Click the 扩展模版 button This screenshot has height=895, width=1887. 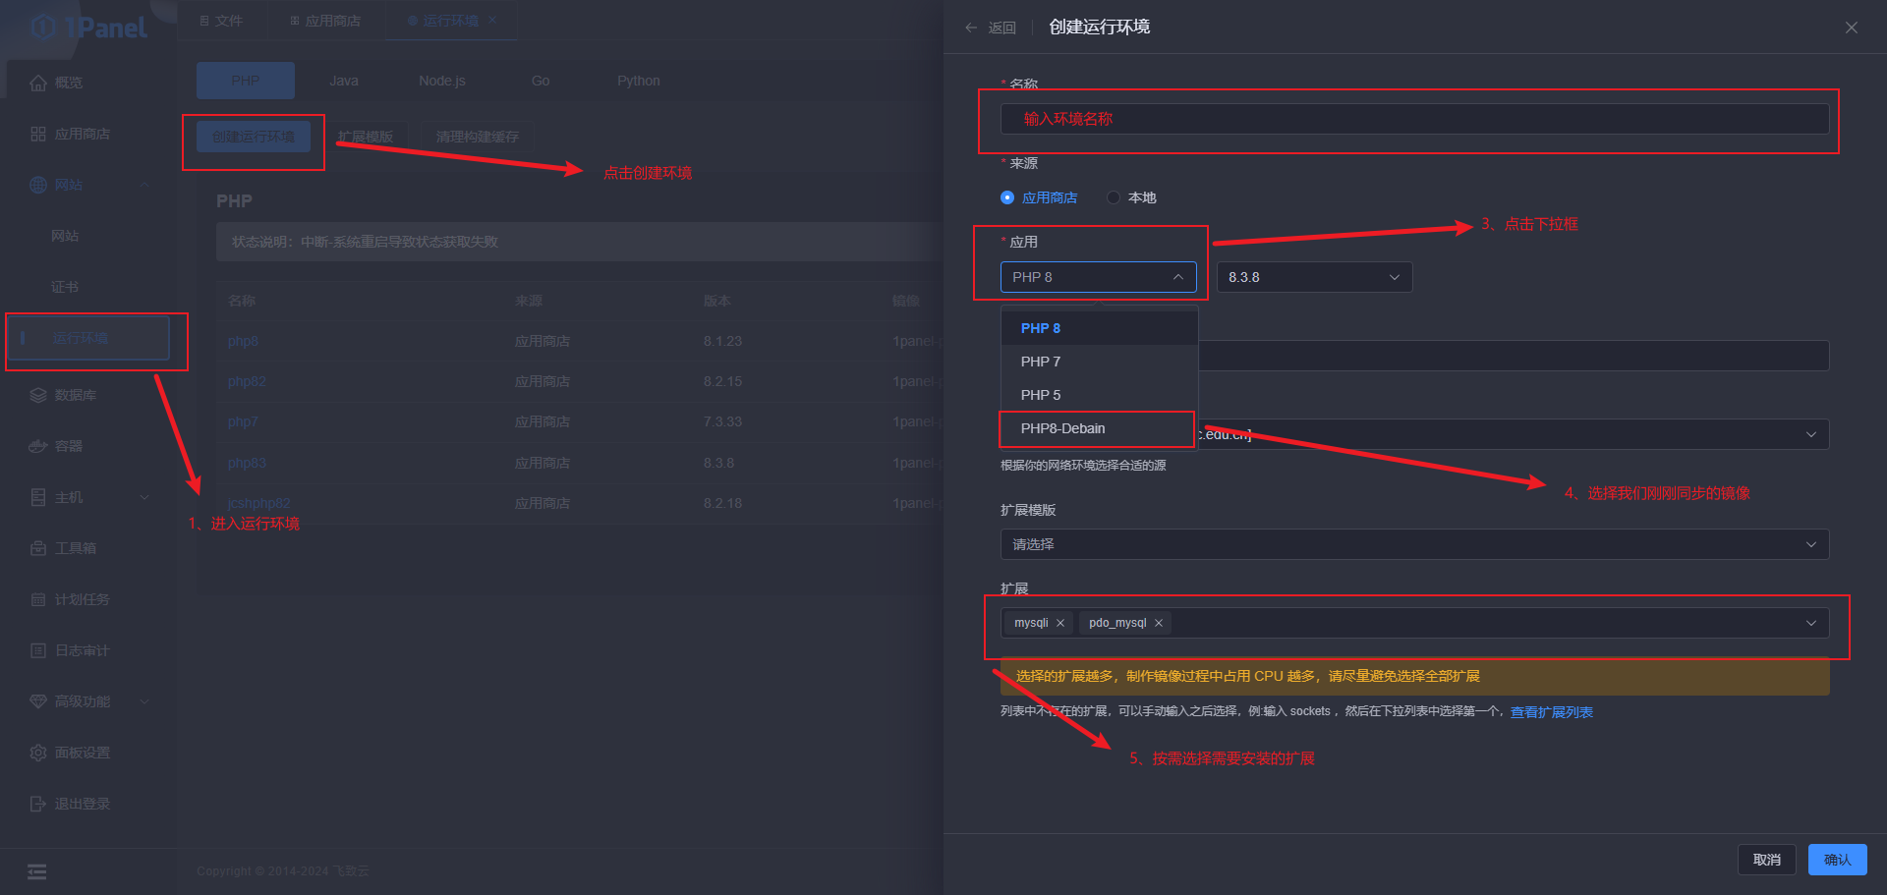coord(366,137)
